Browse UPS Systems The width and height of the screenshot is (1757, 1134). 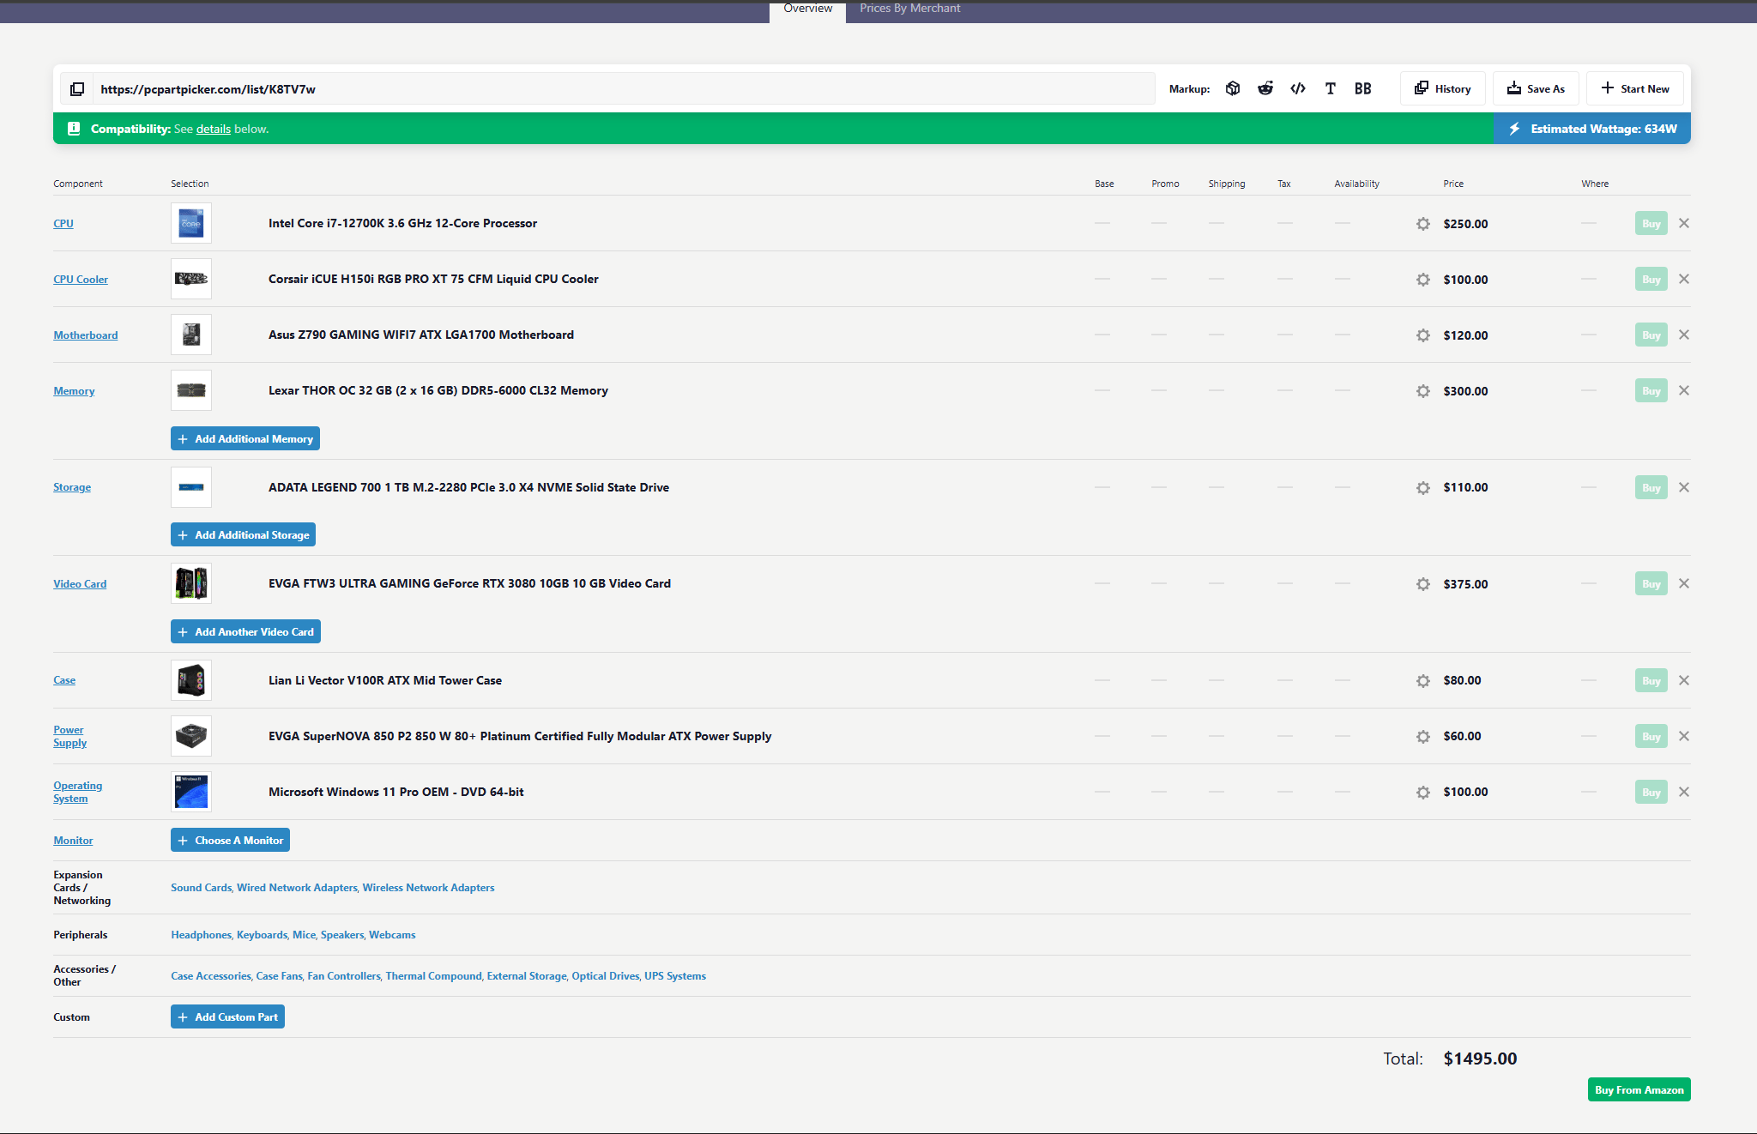(675, 975)
